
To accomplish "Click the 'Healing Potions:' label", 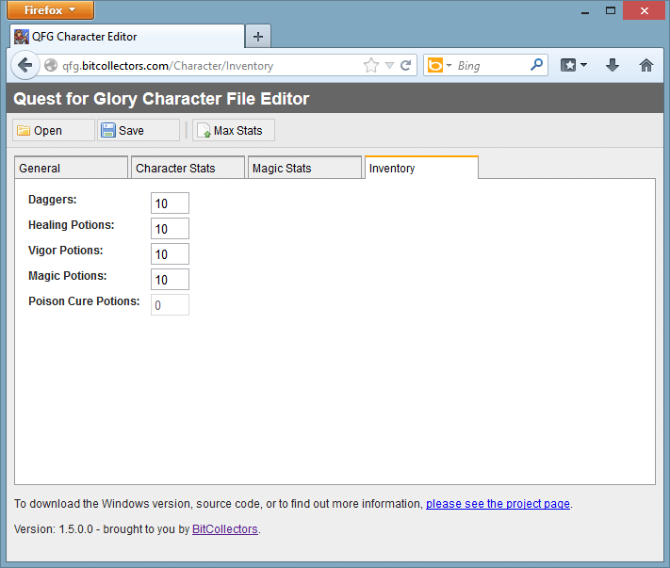I will [72, 225].
